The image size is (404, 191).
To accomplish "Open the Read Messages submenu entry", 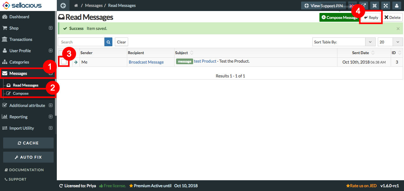I will pyautogui.click(x=26, y=85).
